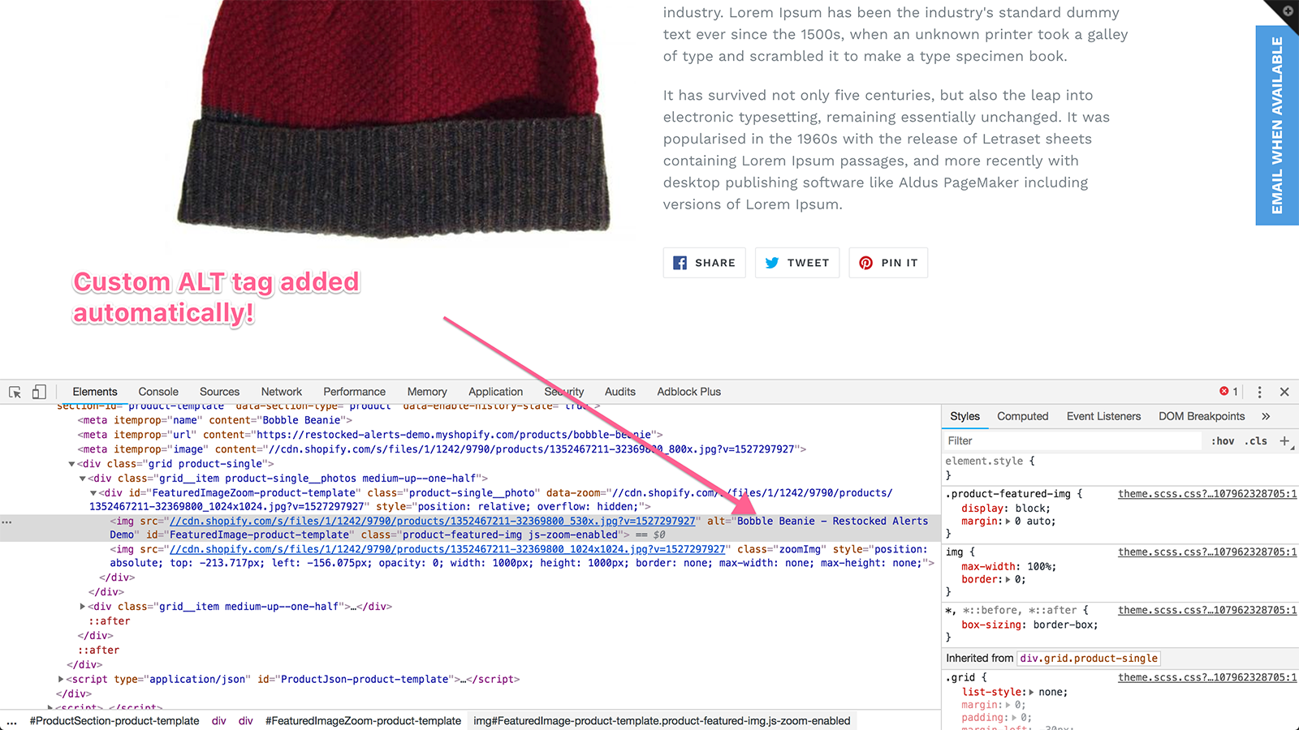Open the DevTools three-dot customize menu
This screenshot has width=1299, height=730.
coord(1259,392)
